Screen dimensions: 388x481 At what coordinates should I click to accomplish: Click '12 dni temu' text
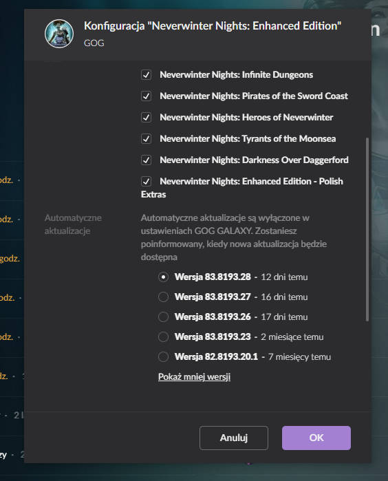point(284,277)
